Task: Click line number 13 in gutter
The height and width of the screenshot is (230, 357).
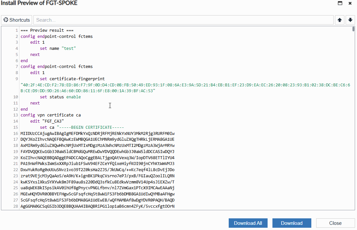Action: tap(16, 115)
